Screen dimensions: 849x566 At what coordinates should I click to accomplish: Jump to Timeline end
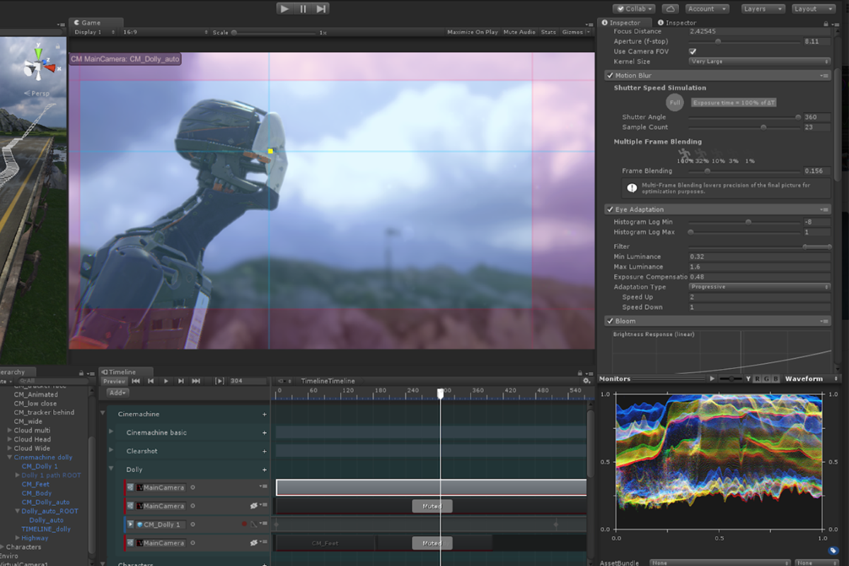point(196,381)
